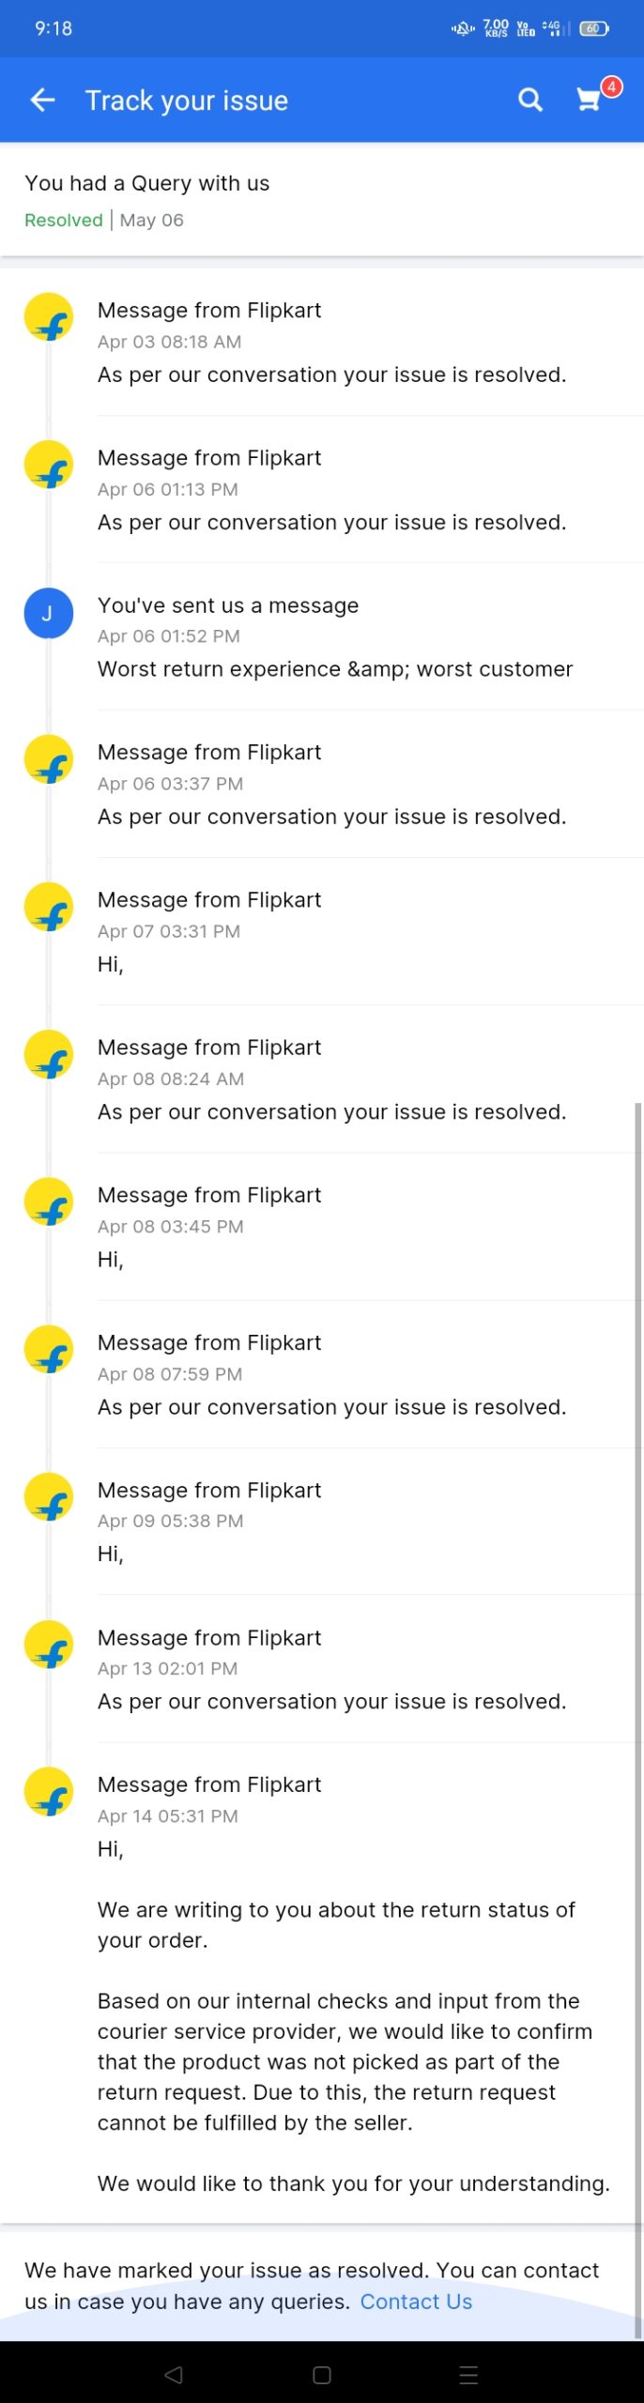Tap Flipkart logo beside Apr 14 05:31 PM message

49,1792
